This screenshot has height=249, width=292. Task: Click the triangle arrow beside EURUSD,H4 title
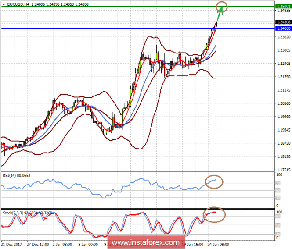point(4,4)
